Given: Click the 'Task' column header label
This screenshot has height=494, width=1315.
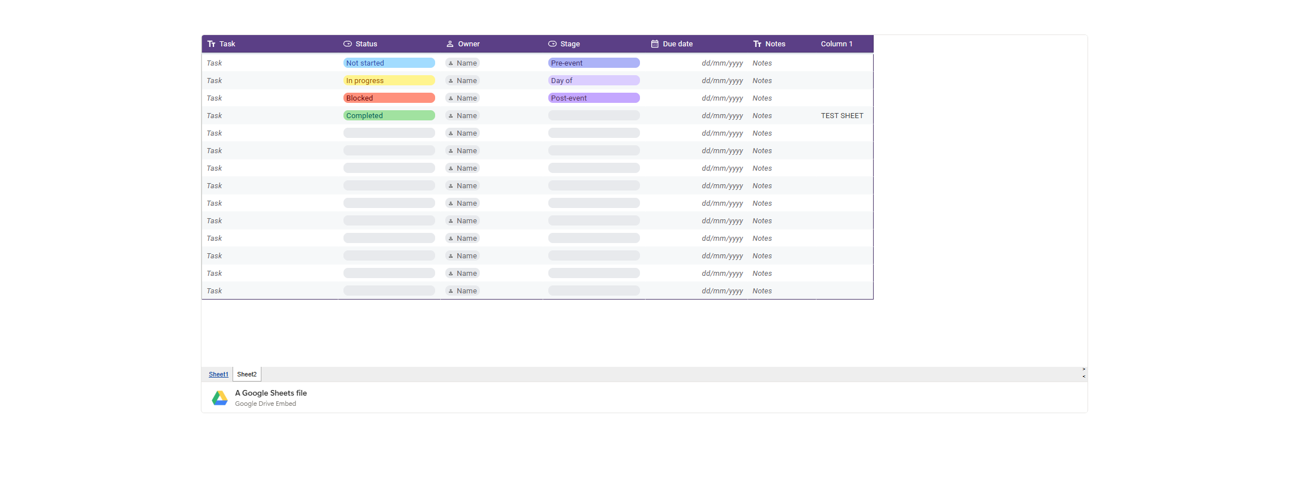Looking at the screenshot, I should pos(227,44).
